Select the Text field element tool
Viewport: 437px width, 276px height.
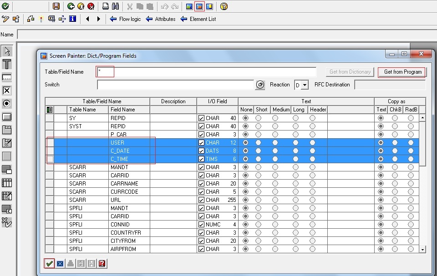click(x=6, y=77)
